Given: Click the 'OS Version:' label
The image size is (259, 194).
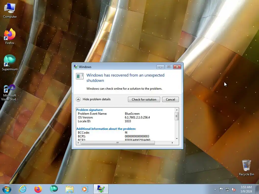Looking at the screenshot, I should tap(85, 117).
